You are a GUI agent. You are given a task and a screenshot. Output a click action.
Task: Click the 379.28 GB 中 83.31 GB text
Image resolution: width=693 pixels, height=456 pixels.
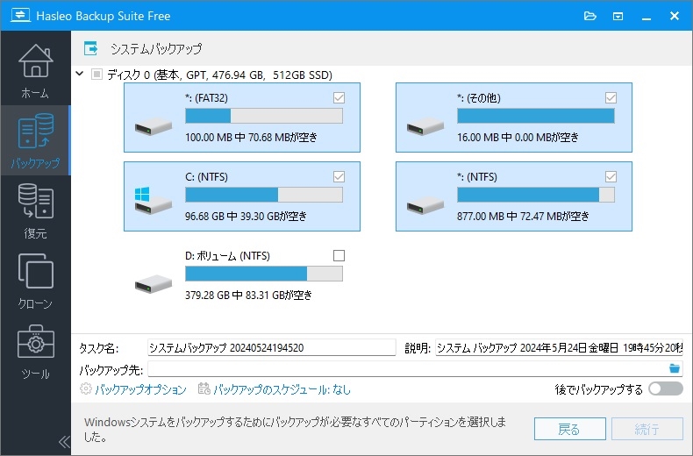point(248,296)
